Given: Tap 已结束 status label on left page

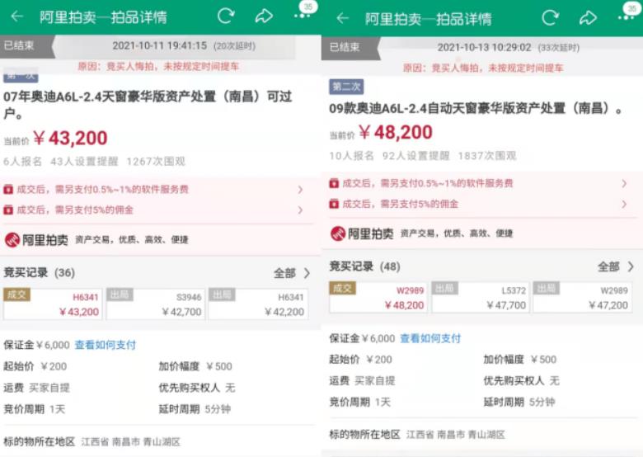Looking at the screenshot, I should click(x=19, y=45).
